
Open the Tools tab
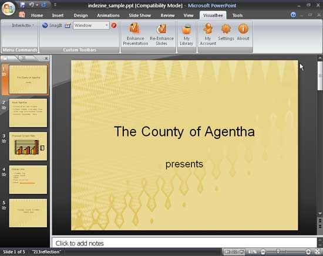[x=237, y=15]
